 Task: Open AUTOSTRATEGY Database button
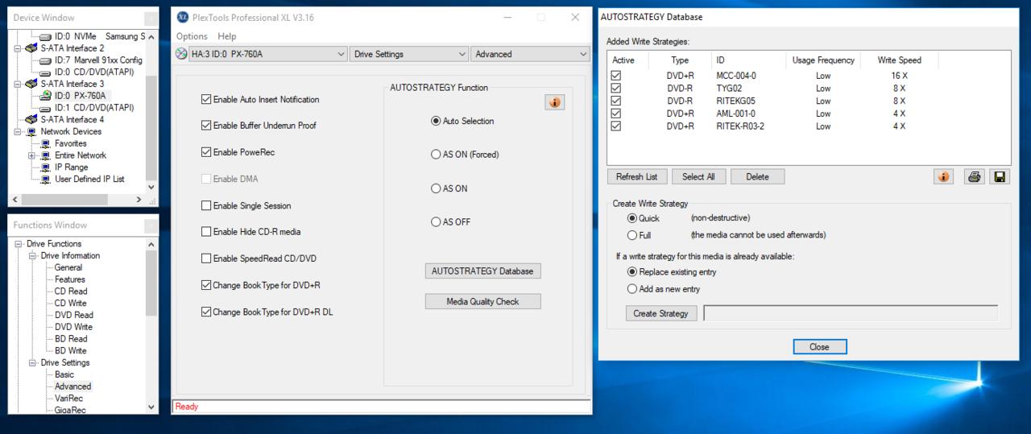[482, 271]
